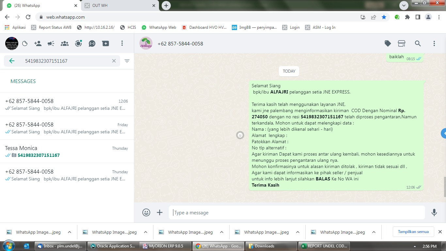Click the chat vertical scrollbar thumb

[x=445, y=187]
